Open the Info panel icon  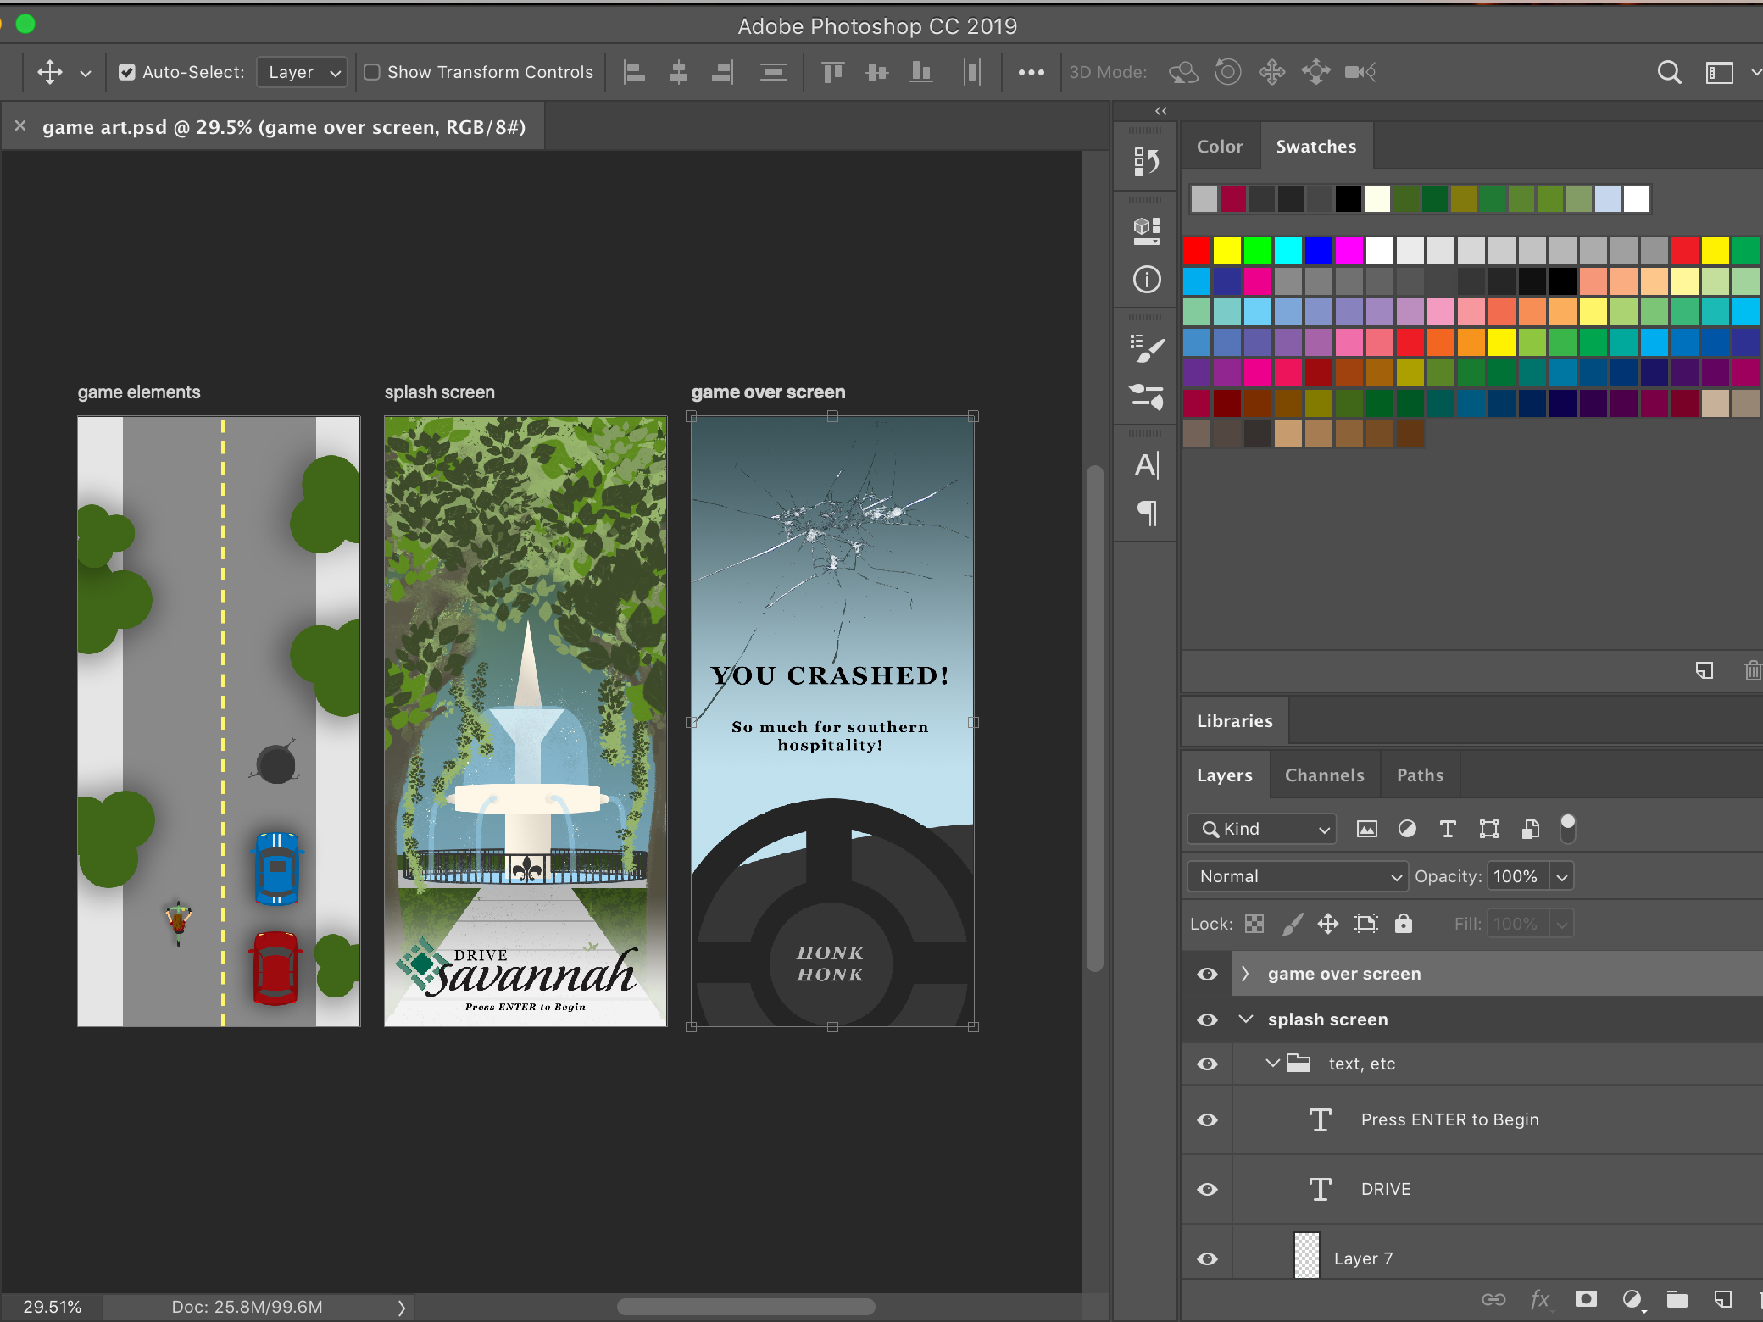1147,280
